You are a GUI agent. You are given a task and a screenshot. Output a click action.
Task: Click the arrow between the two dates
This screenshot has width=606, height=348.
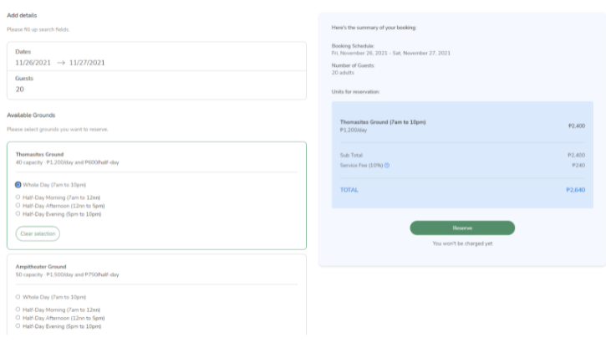(61, 63)
